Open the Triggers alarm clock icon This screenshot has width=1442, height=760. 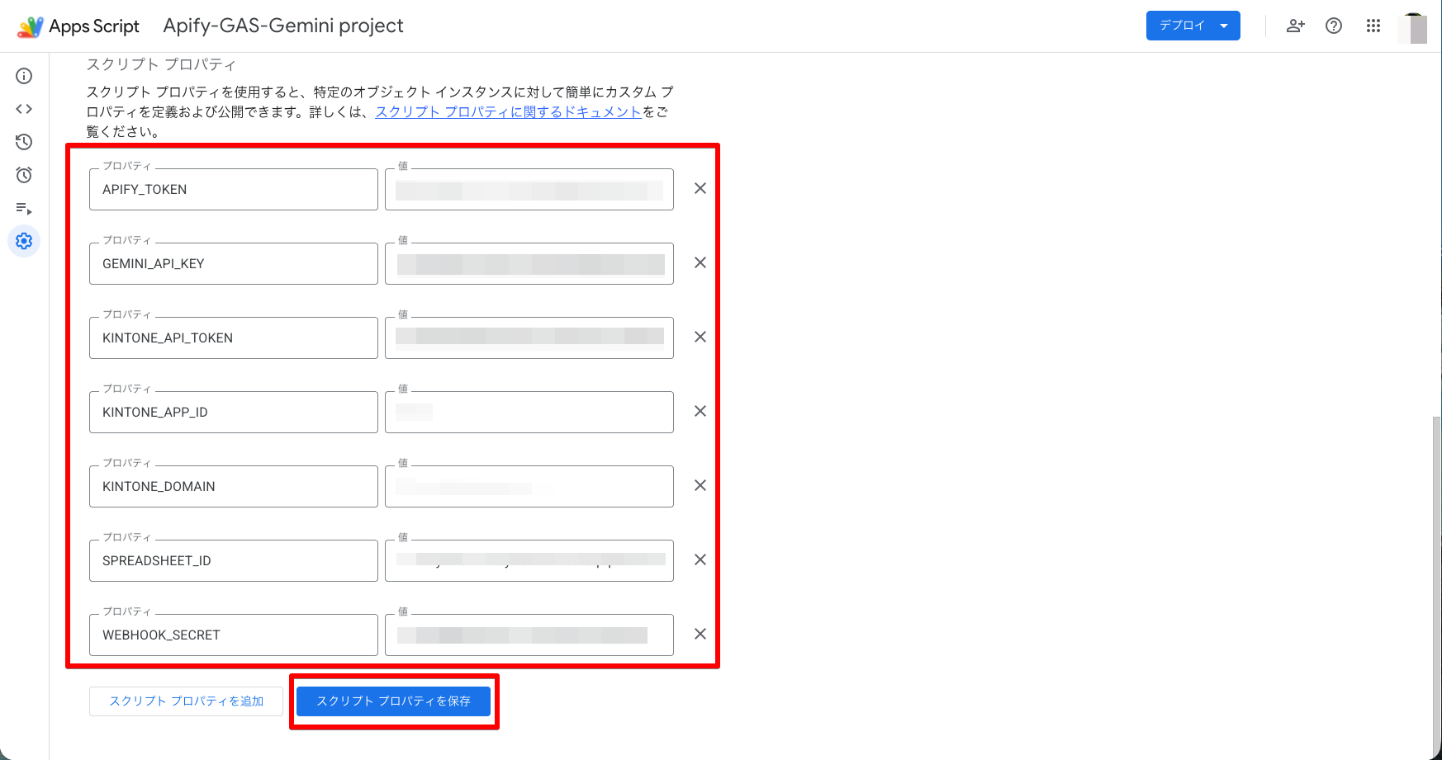coord(24,175)
